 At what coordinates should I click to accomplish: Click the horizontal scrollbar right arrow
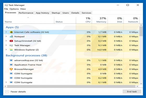(137, 86)
